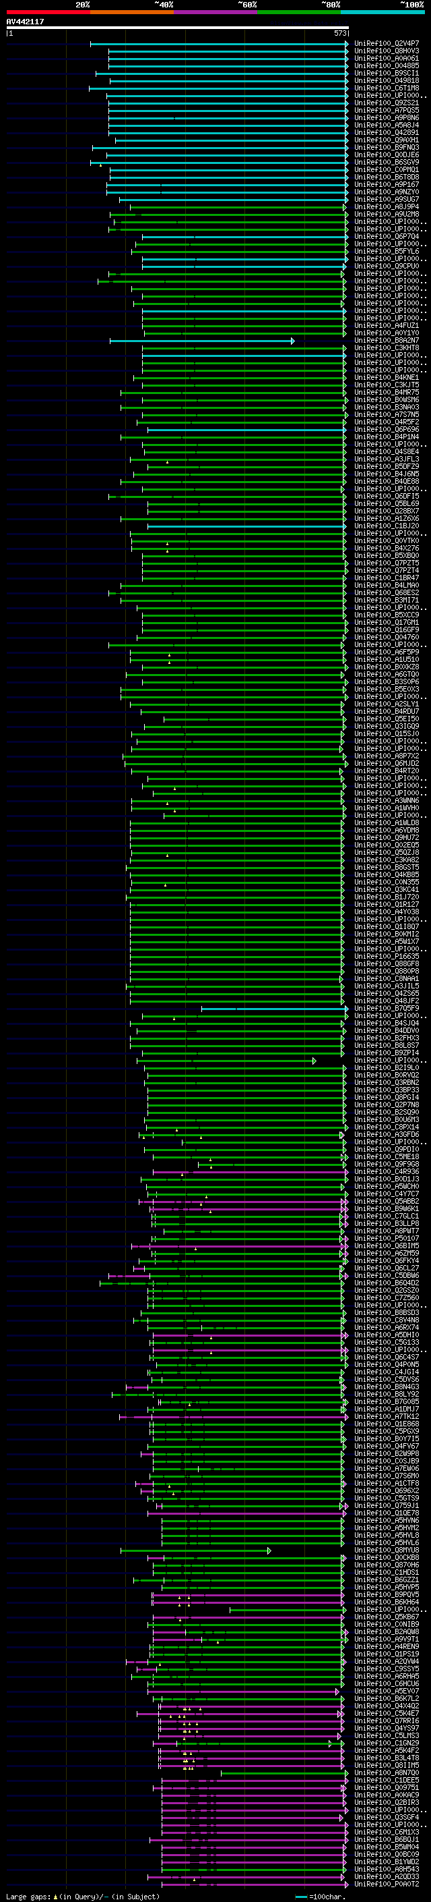Screen dimensions: 431x1902
Task: Select the UniRef100_B5FYL6 label
Action: coord(387,251)
